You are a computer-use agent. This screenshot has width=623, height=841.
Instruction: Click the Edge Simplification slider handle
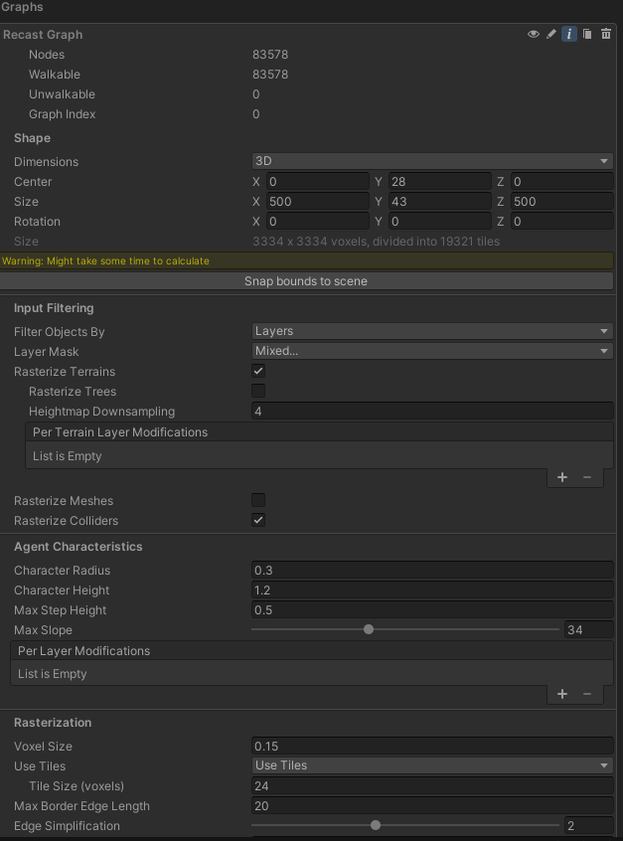click(x=376, y=825)
